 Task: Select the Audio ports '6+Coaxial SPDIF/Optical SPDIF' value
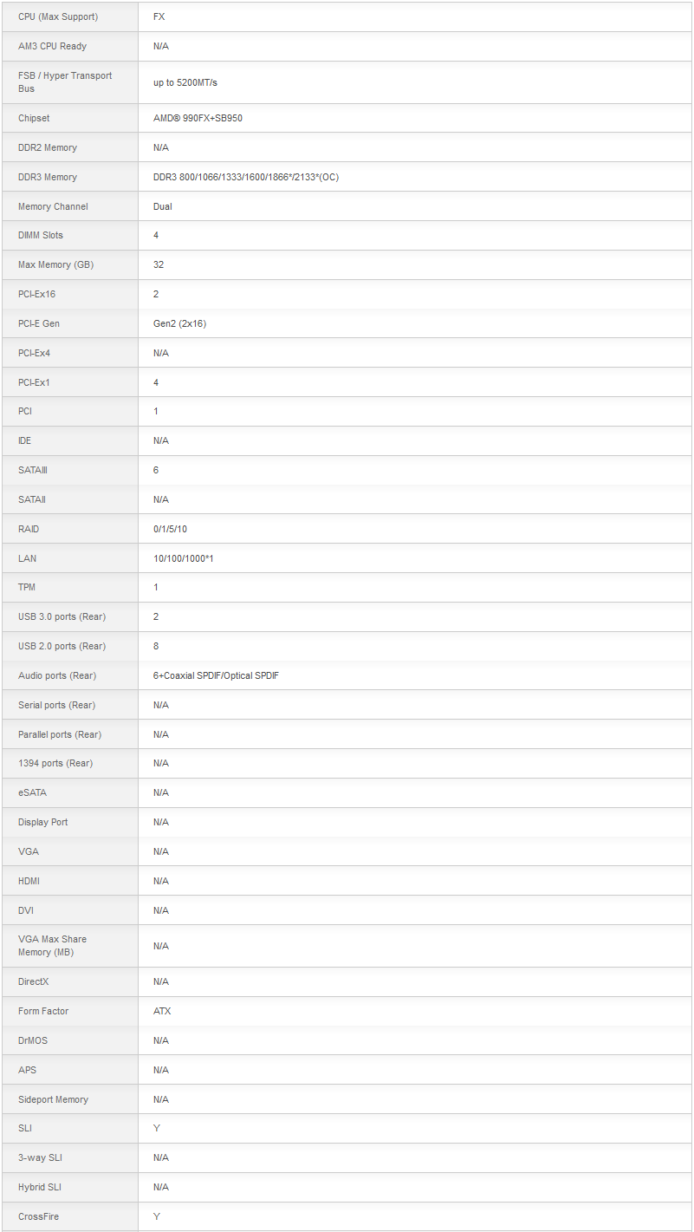coord(216,675)
